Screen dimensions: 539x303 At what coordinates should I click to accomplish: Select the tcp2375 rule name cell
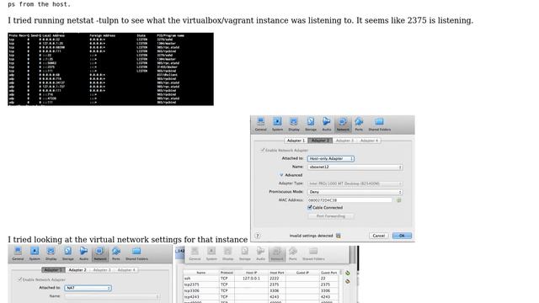pos(201,284)
